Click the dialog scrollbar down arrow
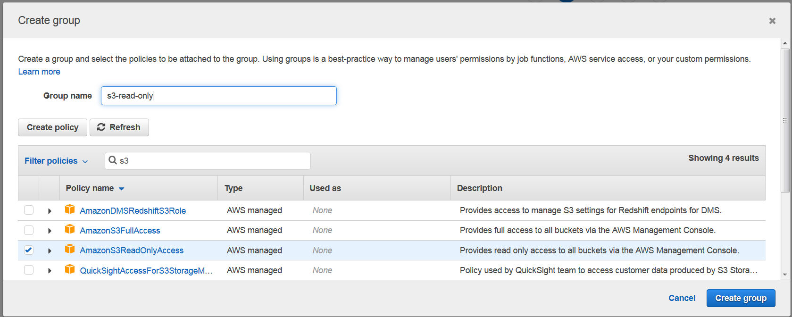The height and width of the screenshot is (317, 792). pos(785,275)
